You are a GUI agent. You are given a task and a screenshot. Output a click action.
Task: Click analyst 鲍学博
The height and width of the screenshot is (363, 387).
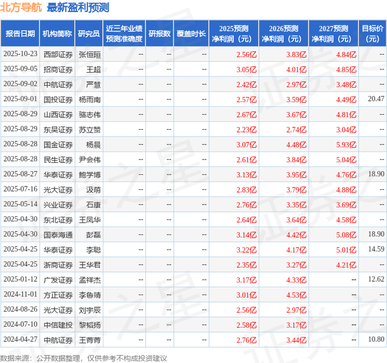[90, 175]
